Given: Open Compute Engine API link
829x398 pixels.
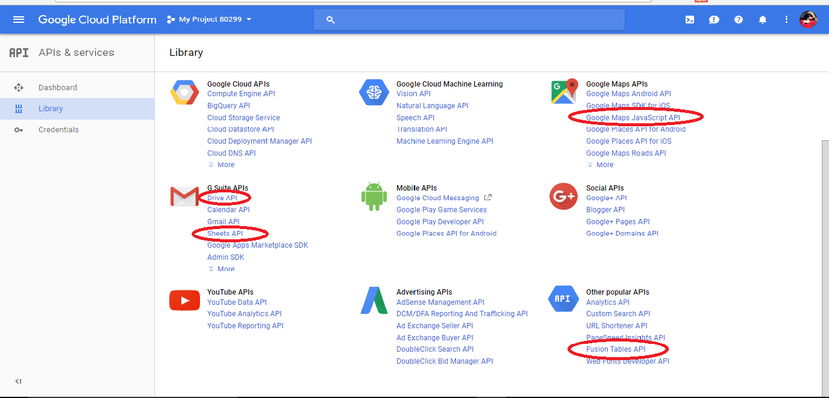Looking at the screenshot, I should click(x=241, y=94).
